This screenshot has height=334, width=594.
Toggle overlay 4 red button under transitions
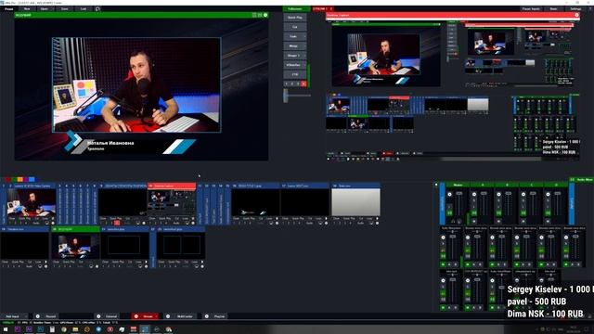303,83
